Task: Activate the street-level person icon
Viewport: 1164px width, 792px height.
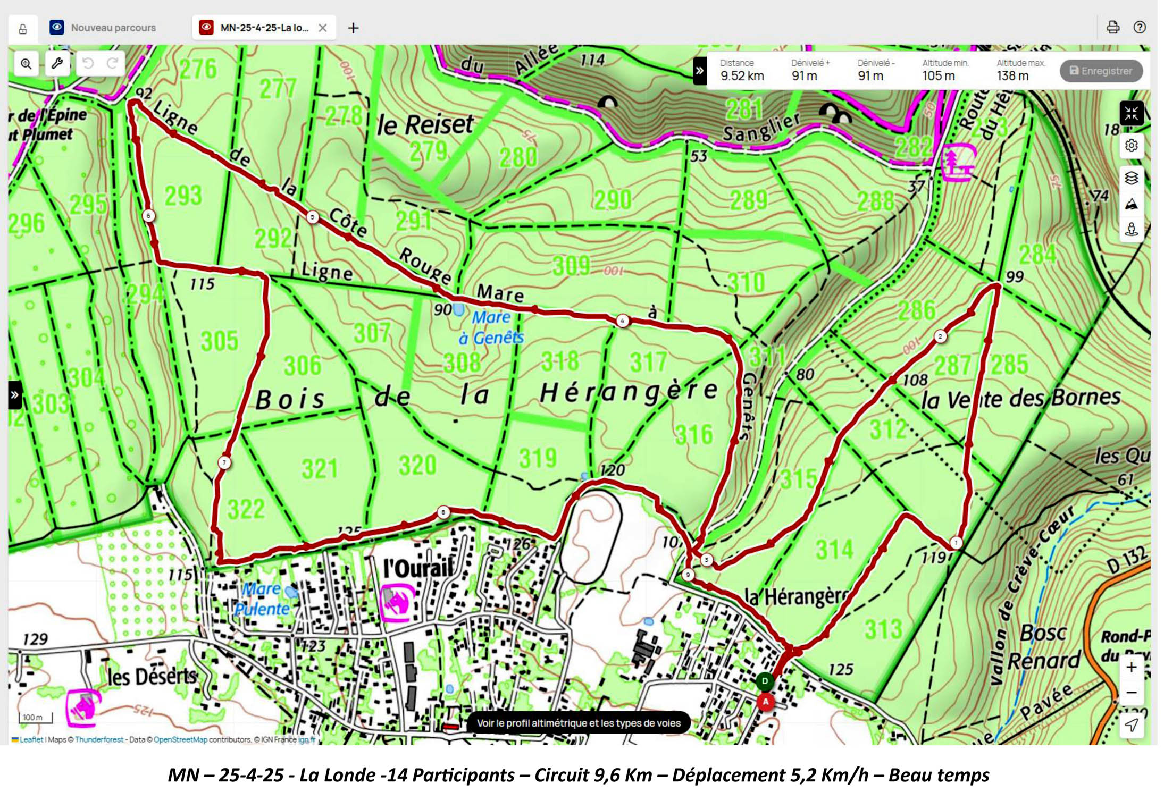Action: pyautogui.click(x=1131, y=230)
